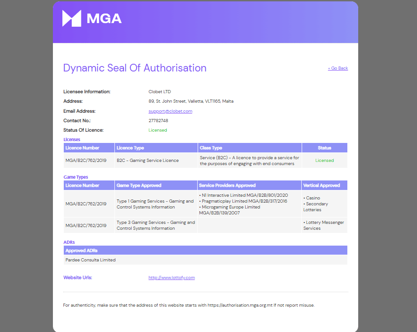The width and height of the screenshot is (417, 332).
Task: Click the Status Of Licence label
Action: click(83, 130)
